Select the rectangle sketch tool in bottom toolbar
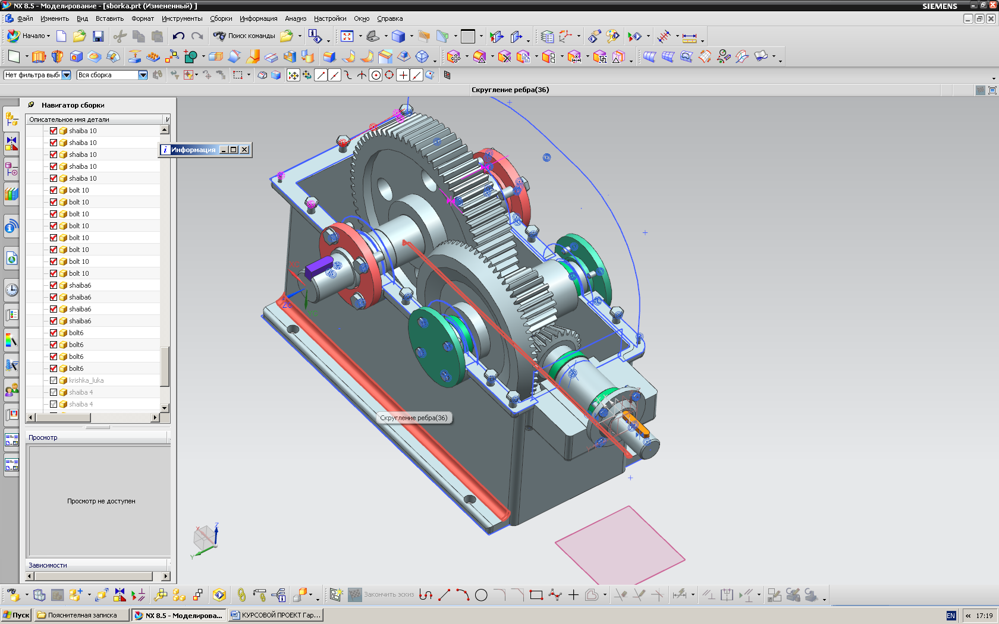The width and height of the screenshot is (999, 624). [x=536, y=595]
